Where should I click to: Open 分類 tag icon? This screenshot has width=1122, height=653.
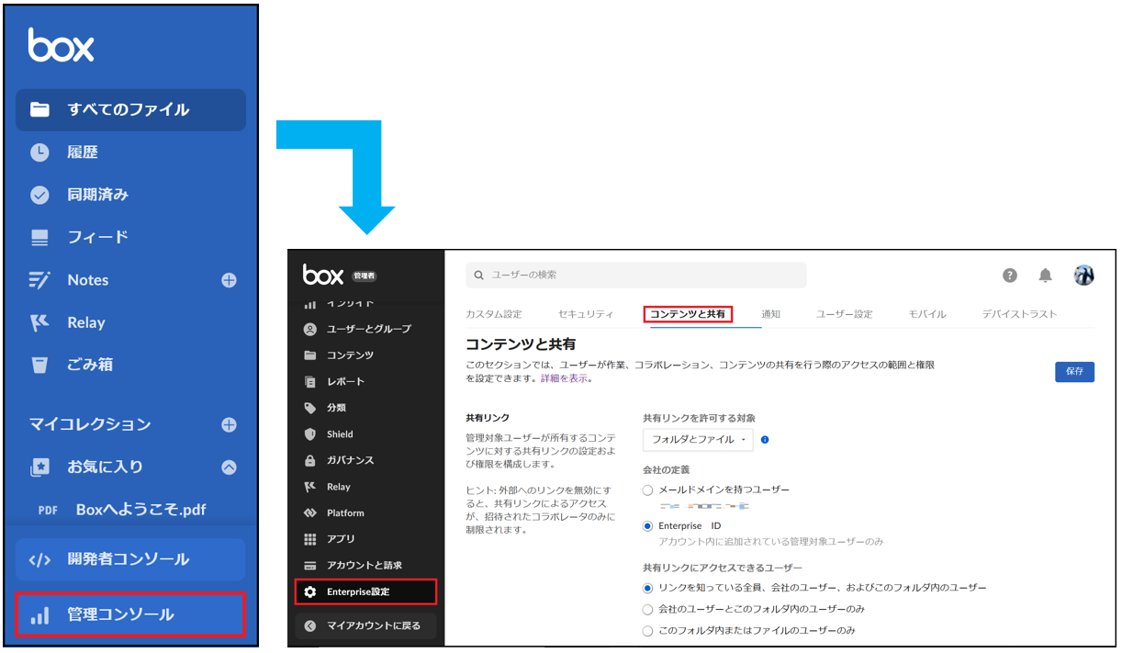click(x=310, y=408)
